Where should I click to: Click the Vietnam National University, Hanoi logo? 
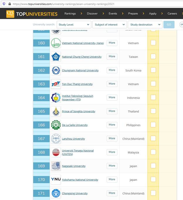[56, 43]
